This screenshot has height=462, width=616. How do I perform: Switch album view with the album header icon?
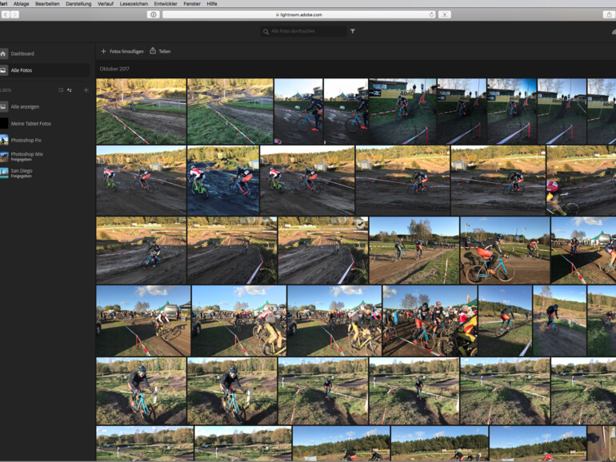point(61,90)
